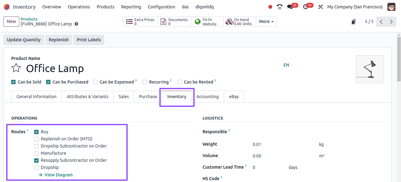Uncheck Can be Purchased checkbox

(48, 82)
